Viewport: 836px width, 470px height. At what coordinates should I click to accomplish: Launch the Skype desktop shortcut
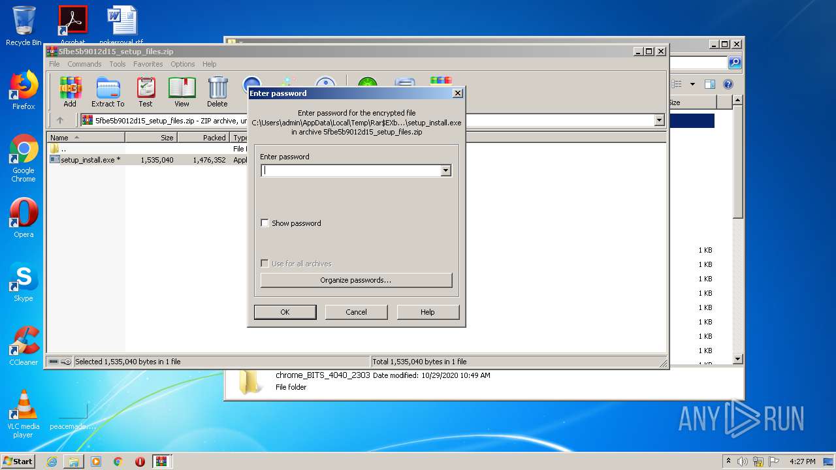point(24,283)
